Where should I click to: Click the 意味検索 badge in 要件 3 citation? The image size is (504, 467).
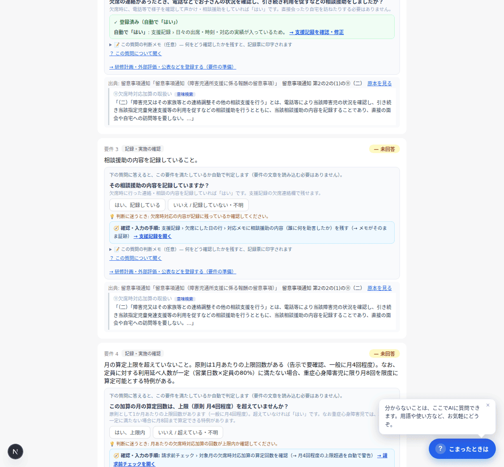pos(185,299)
